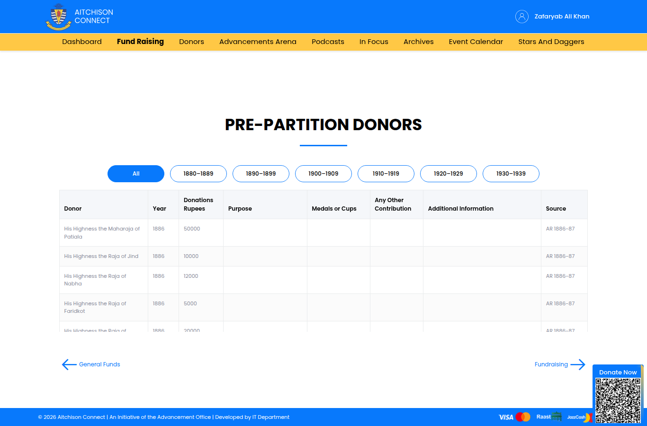Filter donors by 1900–1909

(323, 174)
